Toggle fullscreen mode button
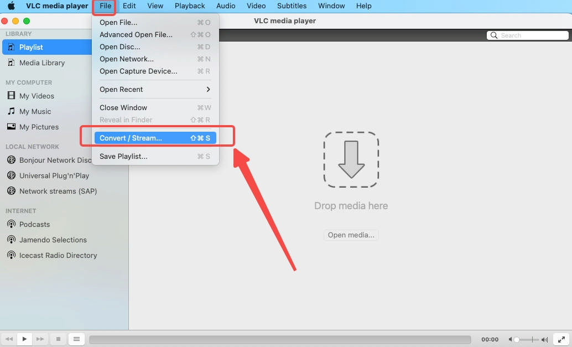Image resolution: width=572 pixels, height=347 pixels. pos(561,339)
